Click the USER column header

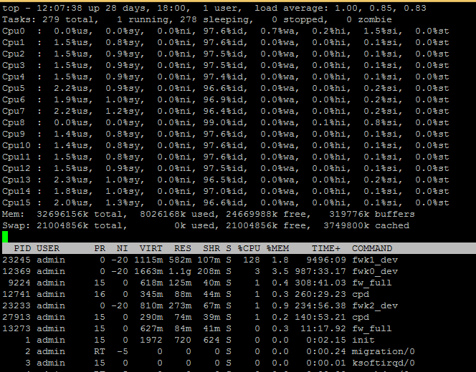(48, 248)
